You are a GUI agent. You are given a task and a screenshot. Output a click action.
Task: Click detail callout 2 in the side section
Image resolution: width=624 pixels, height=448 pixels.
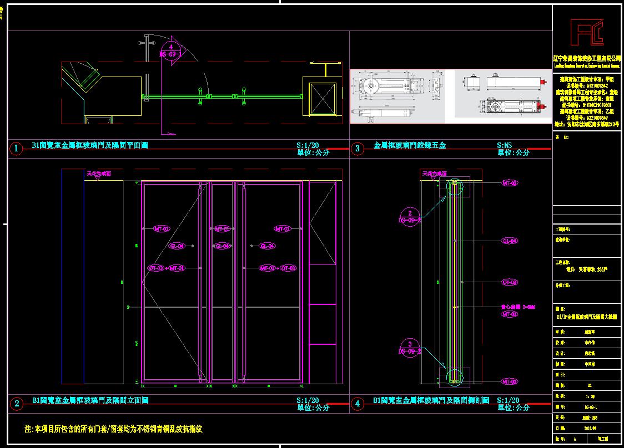click(x=410, y=216)
